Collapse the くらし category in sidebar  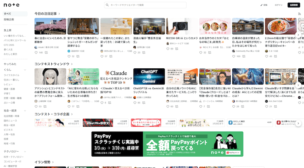click(x=25, y=70)
